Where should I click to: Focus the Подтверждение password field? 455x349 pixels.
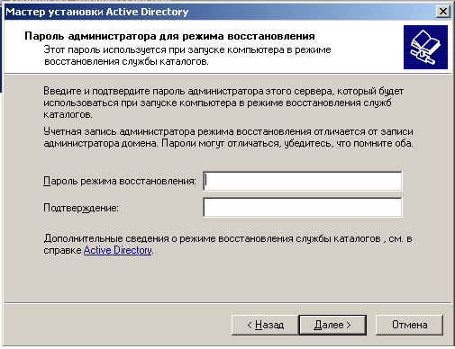point(303,207)
